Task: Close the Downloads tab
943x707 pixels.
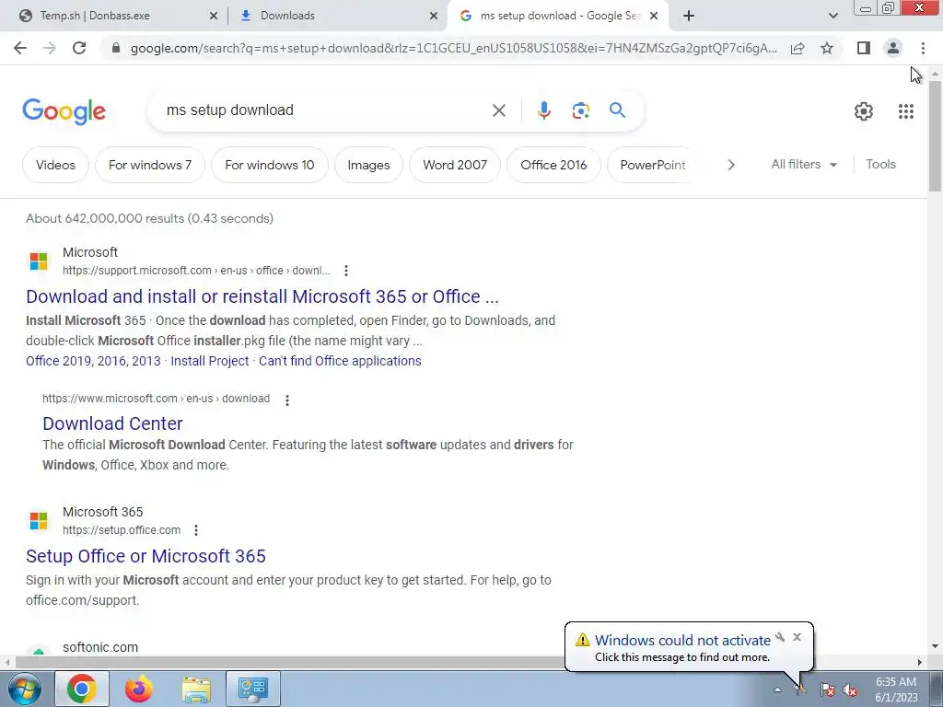Action: click(434, 17)
